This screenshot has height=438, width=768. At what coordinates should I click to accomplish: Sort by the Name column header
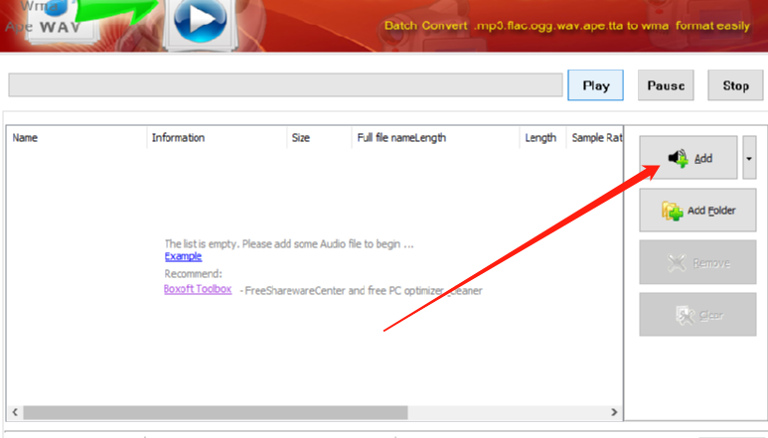point(77,138)
